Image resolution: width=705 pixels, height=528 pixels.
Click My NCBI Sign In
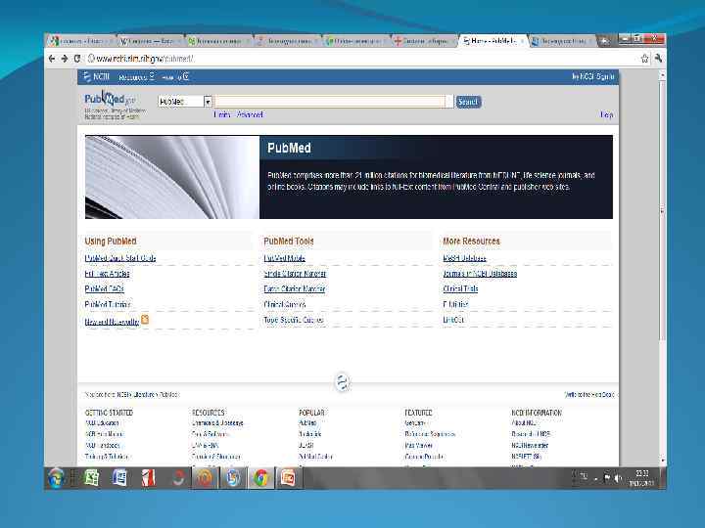[593, 77]
